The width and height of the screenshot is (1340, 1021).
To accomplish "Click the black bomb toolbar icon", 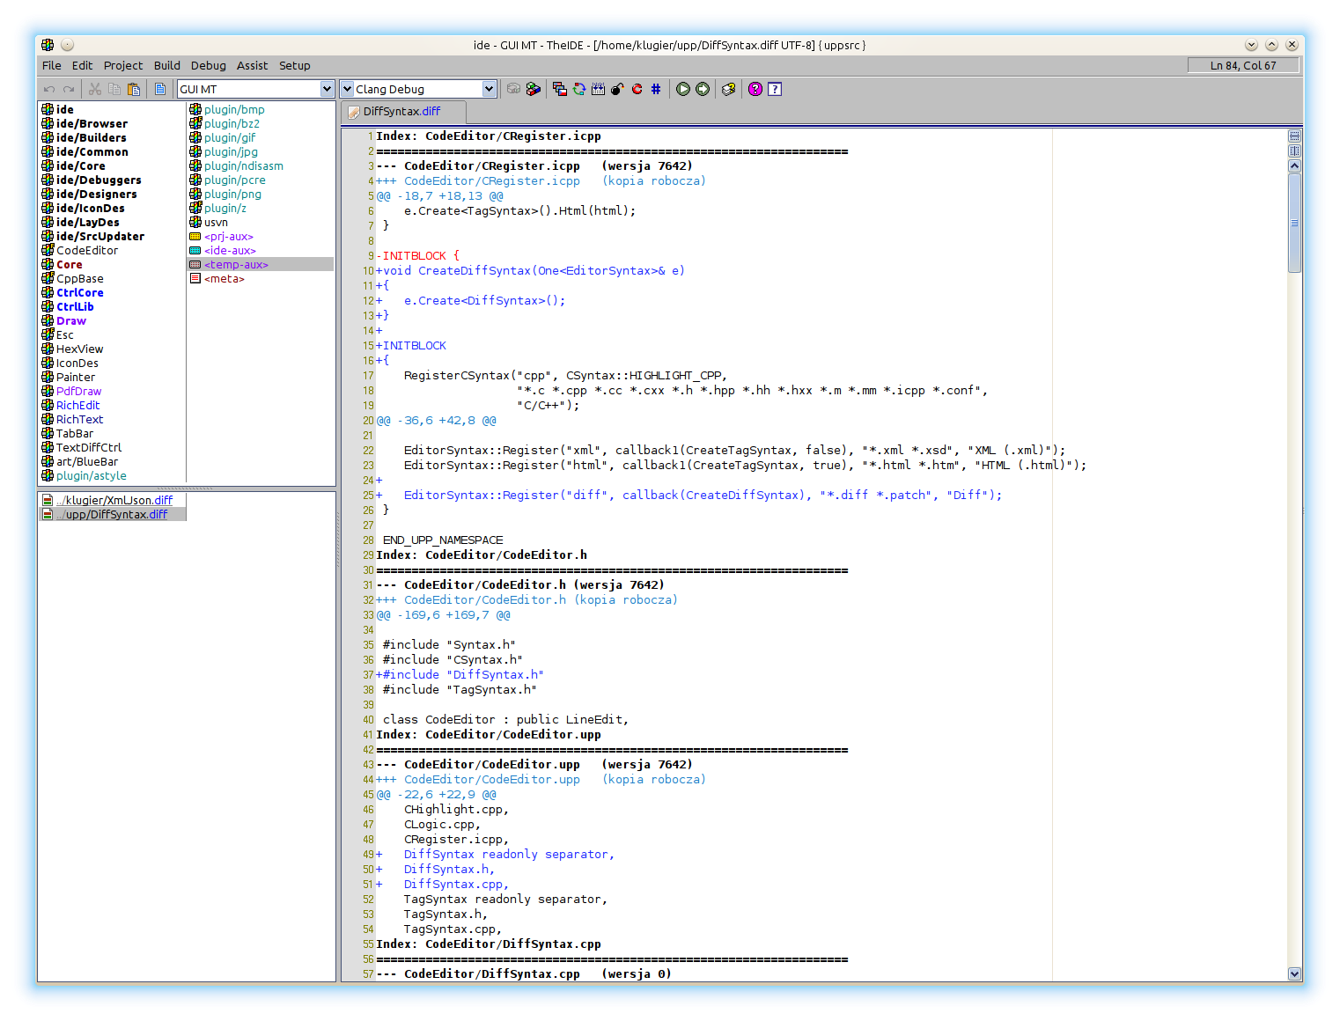I will (617, 89).
